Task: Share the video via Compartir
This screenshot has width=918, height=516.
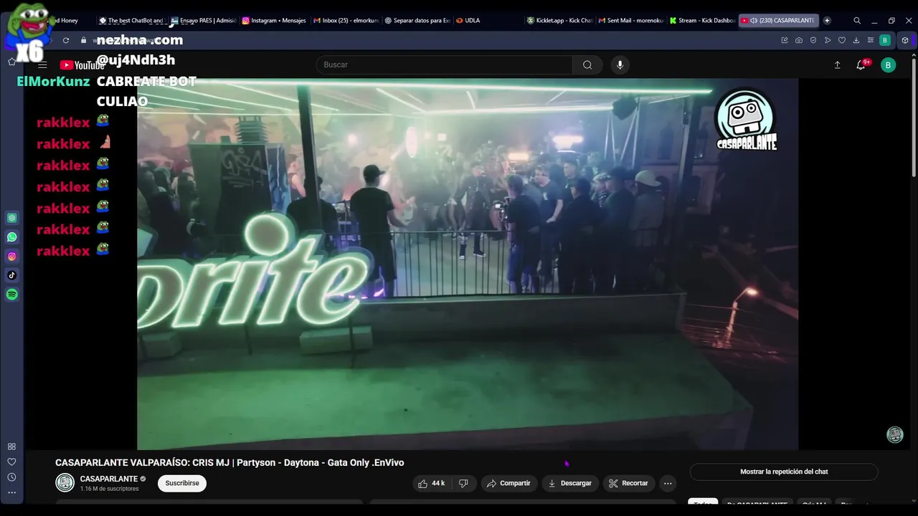Action: 508,484
